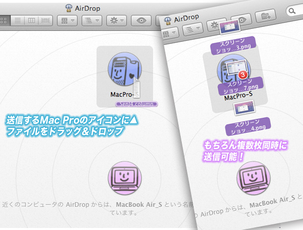The height and width of the screenshot is (230, 303).
Task: Click the screenshot thumbnail above the 4.png label
Action: (x=244, y=108)
